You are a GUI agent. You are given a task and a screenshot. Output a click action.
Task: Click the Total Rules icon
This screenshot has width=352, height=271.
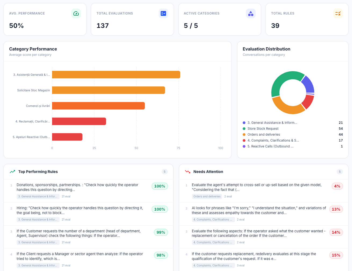[x=338, y=13]
